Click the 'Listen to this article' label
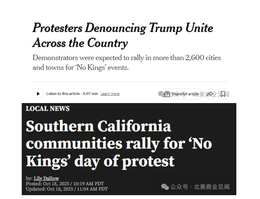The width and height of the screenshot is (260, 199). [x=63, y=94]
